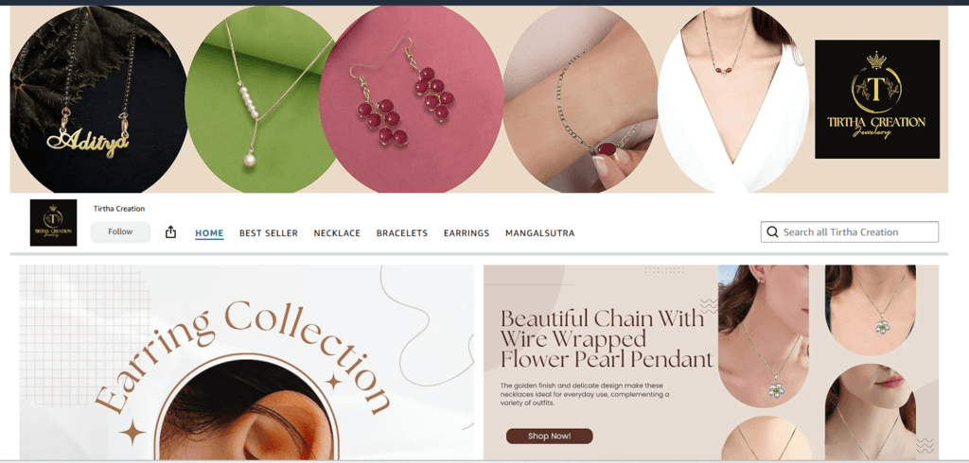The width and height of the screenshot is (969, 463).
Task: Click the share icon beside Follow
Action: coord(170,232)
